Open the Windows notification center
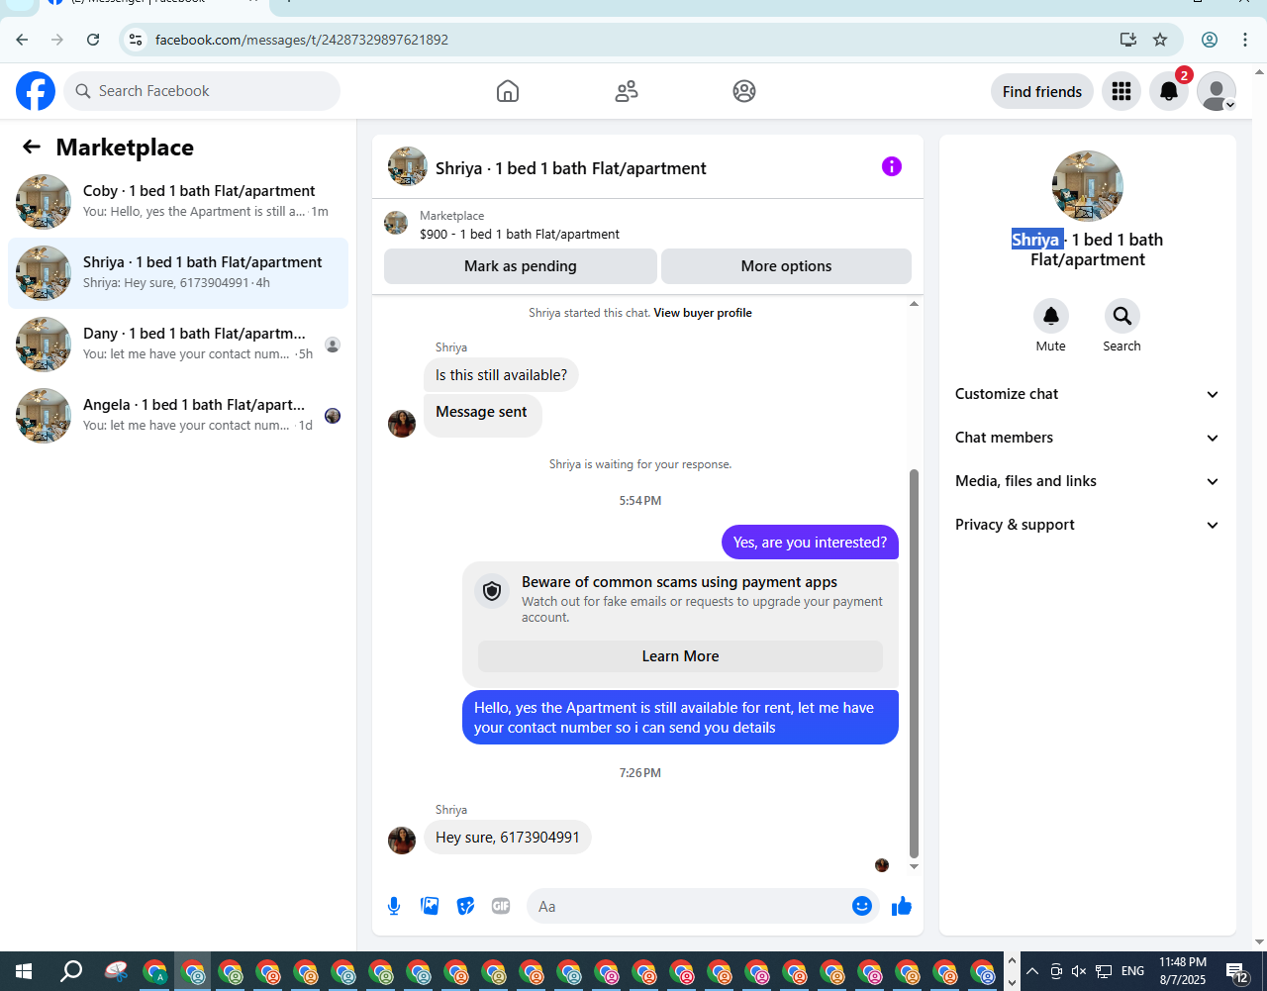This screenshot has height=991, width=1267. click(x=1237, y=971)
